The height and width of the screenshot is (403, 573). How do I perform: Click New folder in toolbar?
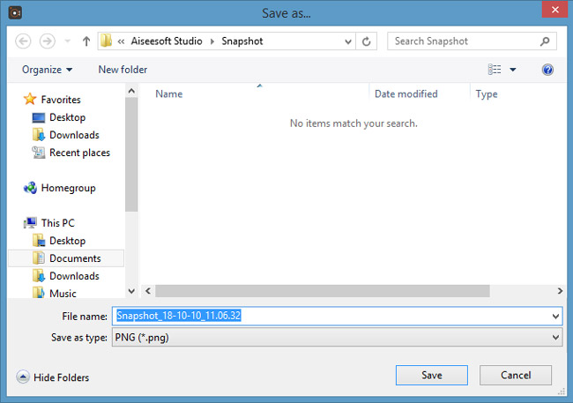click(123, 70)
